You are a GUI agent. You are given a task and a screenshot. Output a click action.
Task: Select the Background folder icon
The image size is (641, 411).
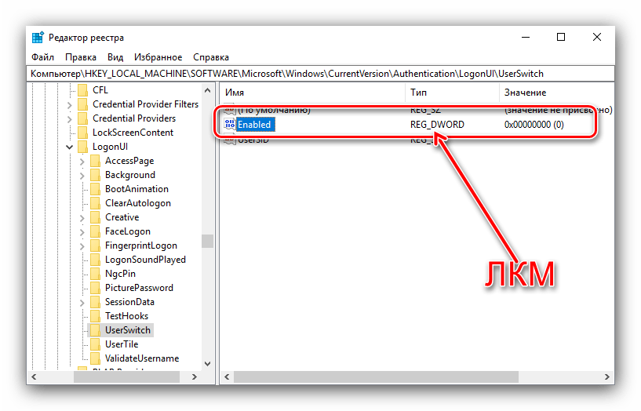click(95, 175)
